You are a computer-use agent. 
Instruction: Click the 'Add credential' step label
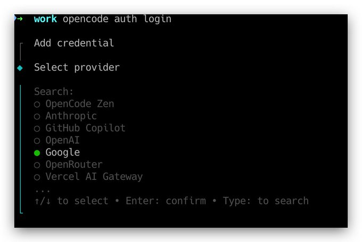coord(74,43)
